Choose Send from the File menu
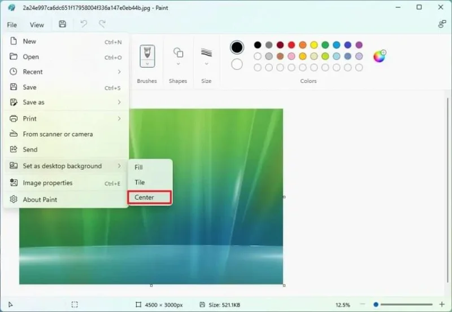This screenshot has height=312, width=452. click(66, 150)
